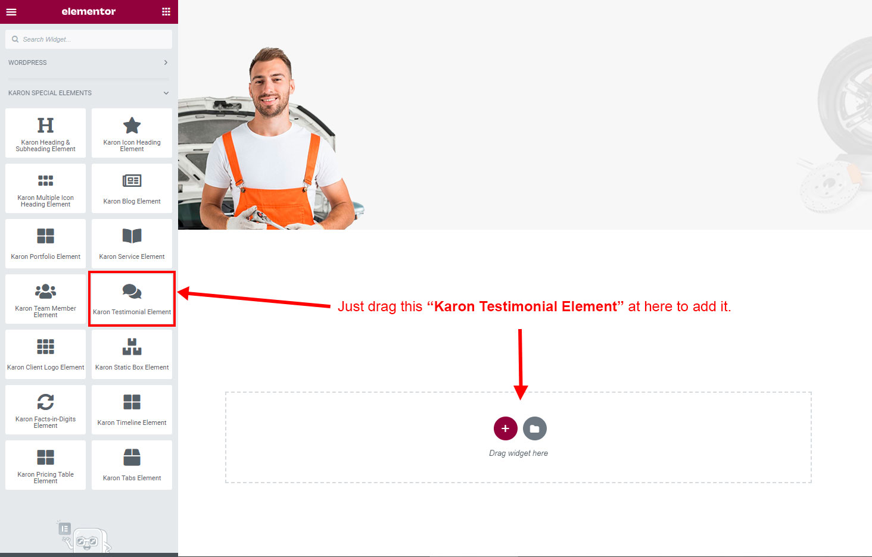Select Karon Timeline Element widget
872x557 pixels.
(132, 410)
